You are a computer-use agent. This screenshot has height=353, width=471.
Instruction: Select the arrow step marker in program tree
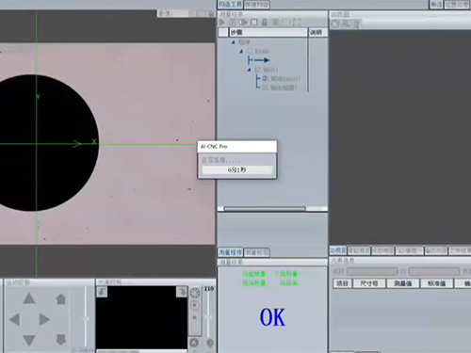click(259, 60)
